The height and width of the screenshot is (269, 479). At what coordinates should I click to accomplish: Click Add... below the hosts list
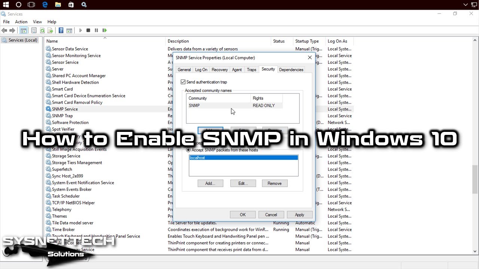pos(210,183)
